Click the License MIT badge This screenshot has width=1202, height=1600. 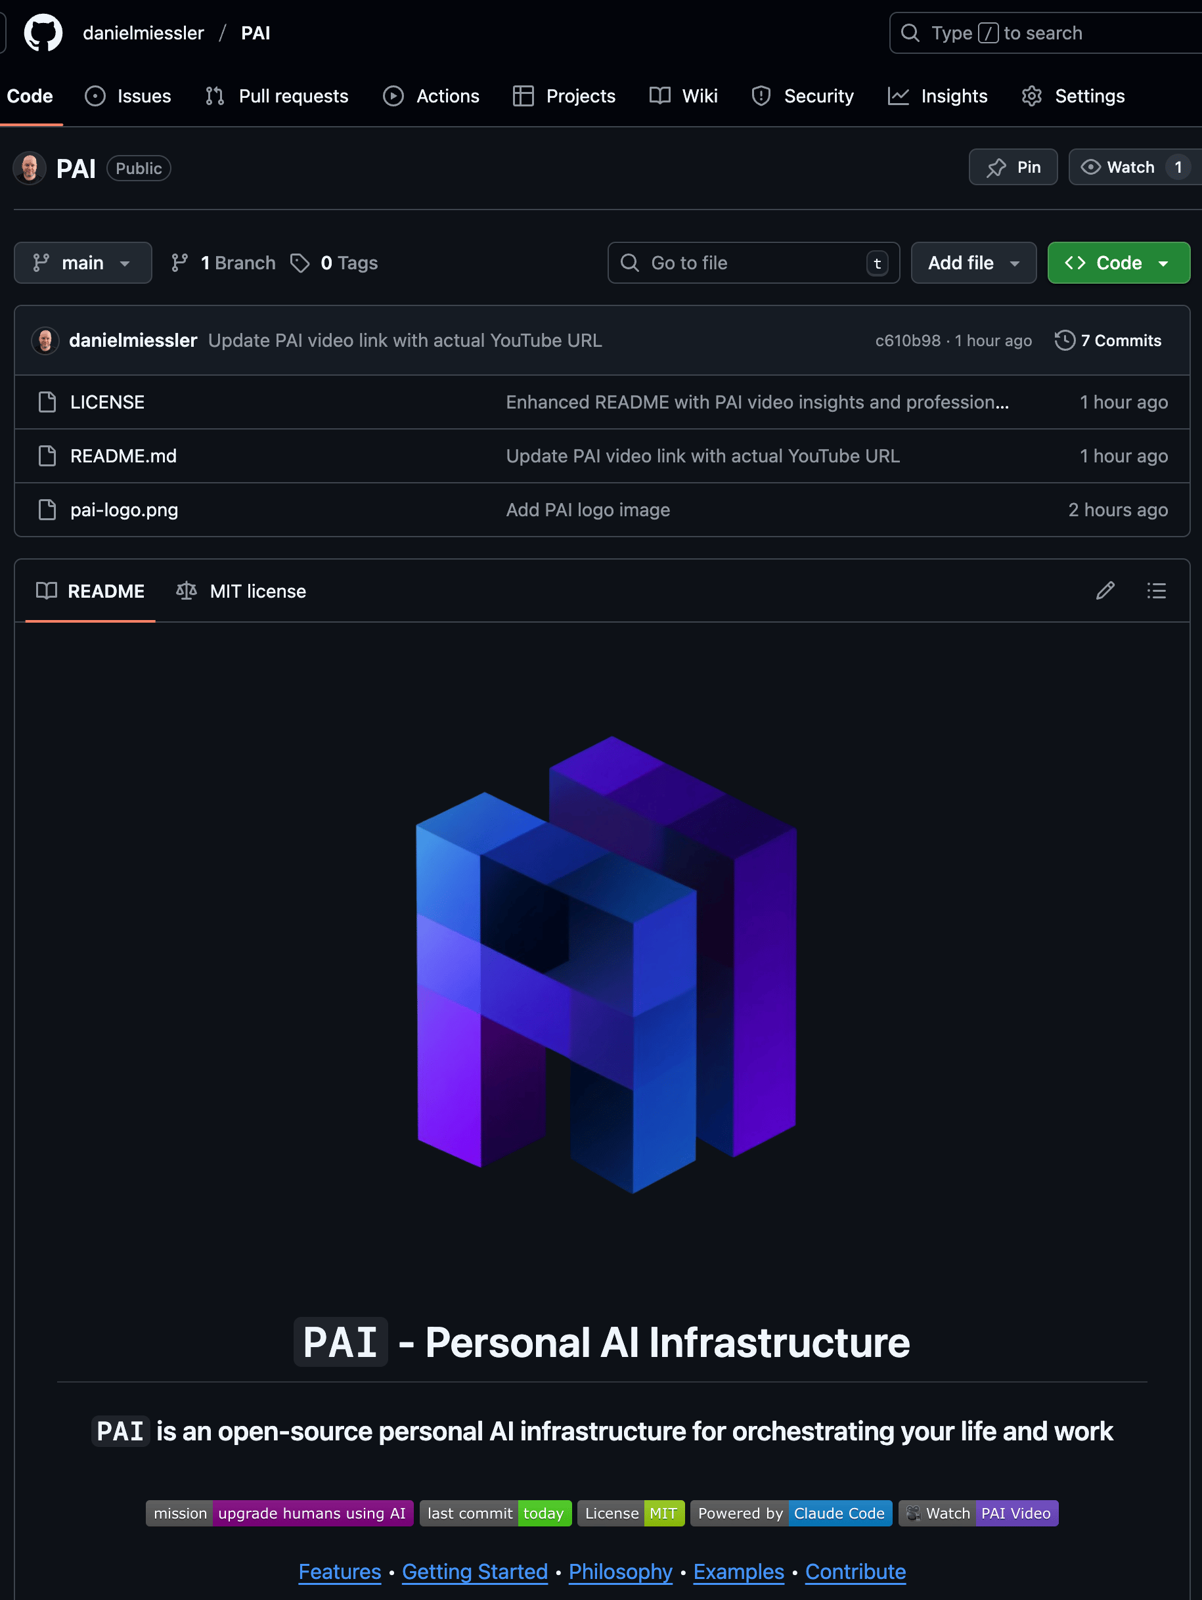(x=631, y=1513)
